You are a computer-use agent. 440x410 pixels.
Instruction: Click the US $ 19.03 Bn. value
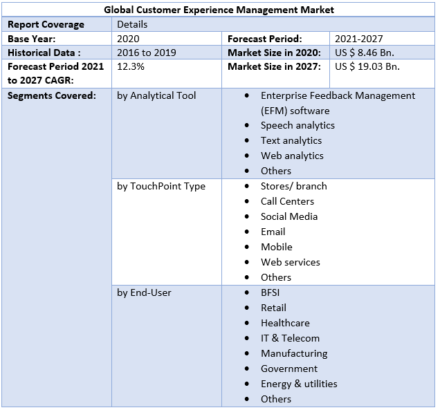[367, 66]
